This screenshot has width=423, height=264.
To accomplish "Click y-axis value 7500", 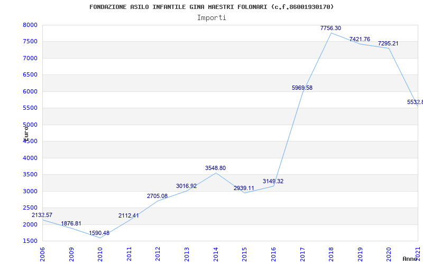I will (x=30, y=42).
